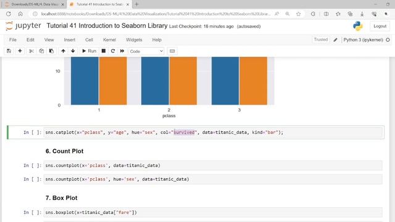This screenshot has width=395, height=222.
Task: Open browser collections icon
Action: click(350, 14)
